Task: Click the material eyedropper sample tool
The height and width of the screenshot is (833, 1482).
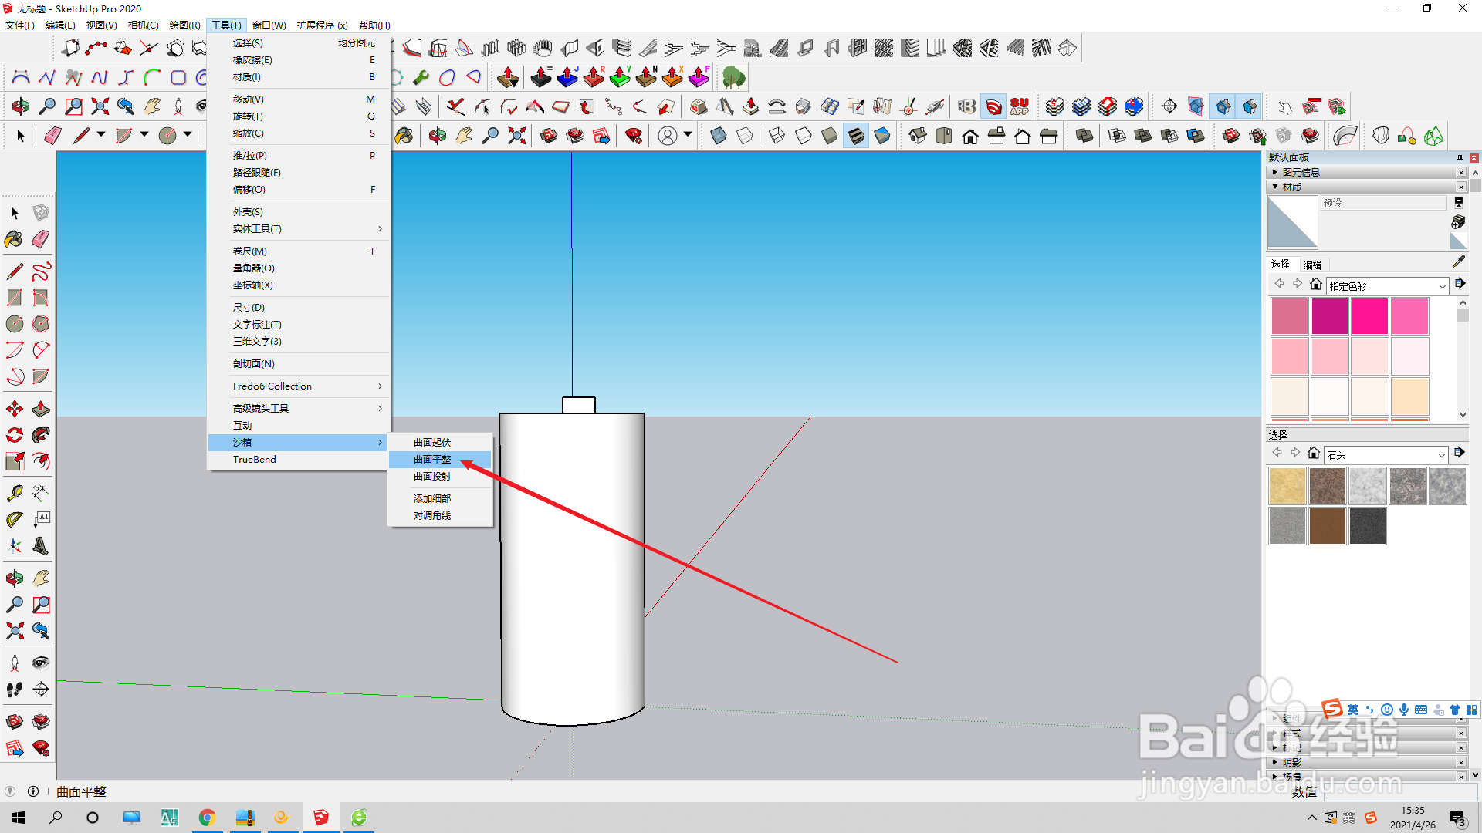Action: 1458,262
